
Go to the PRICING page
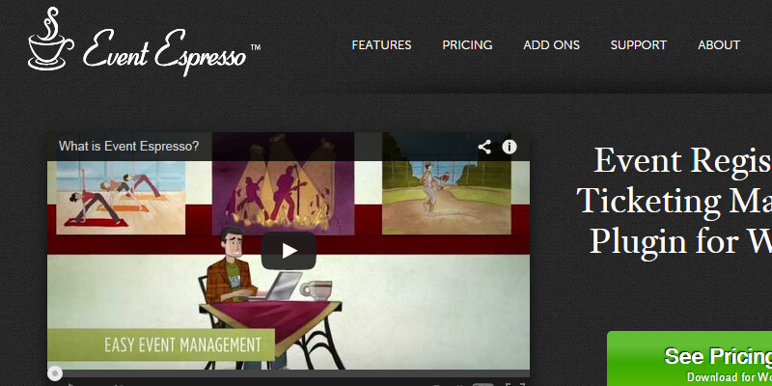click(x=467, y=44)
